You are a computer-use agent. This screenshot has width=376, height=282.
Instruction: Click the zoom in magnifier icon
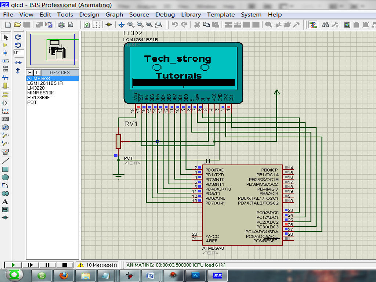click(x=131, y=25)
